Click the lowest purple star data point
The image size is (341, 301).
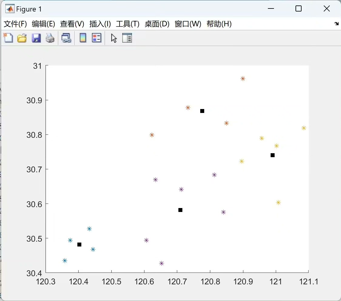point(161,263)
